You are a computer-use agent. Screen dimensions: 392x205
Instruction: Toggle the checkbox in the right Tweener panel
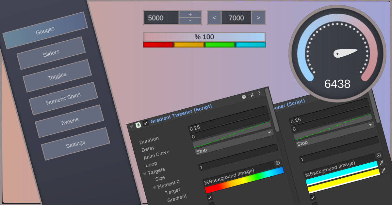coord(313,197)
